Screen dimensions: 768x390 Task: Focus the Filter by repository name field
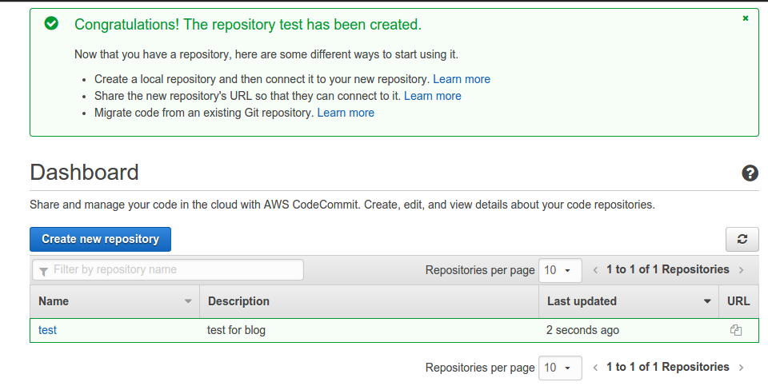click(x=168, y=270)
